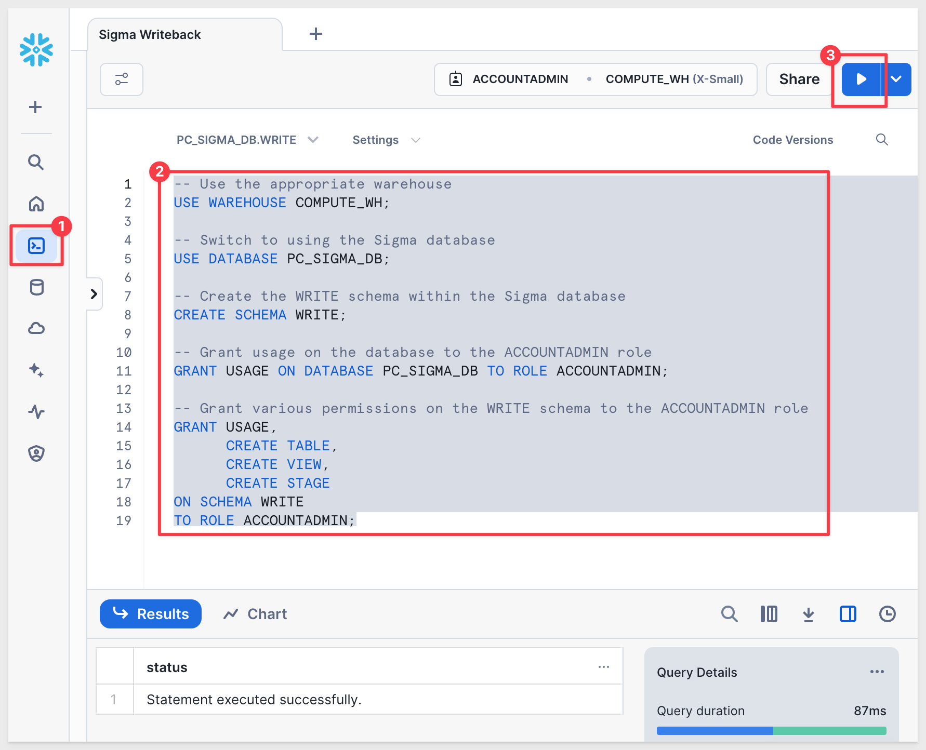Download the results
926x750 pixels.
point(809,614)
